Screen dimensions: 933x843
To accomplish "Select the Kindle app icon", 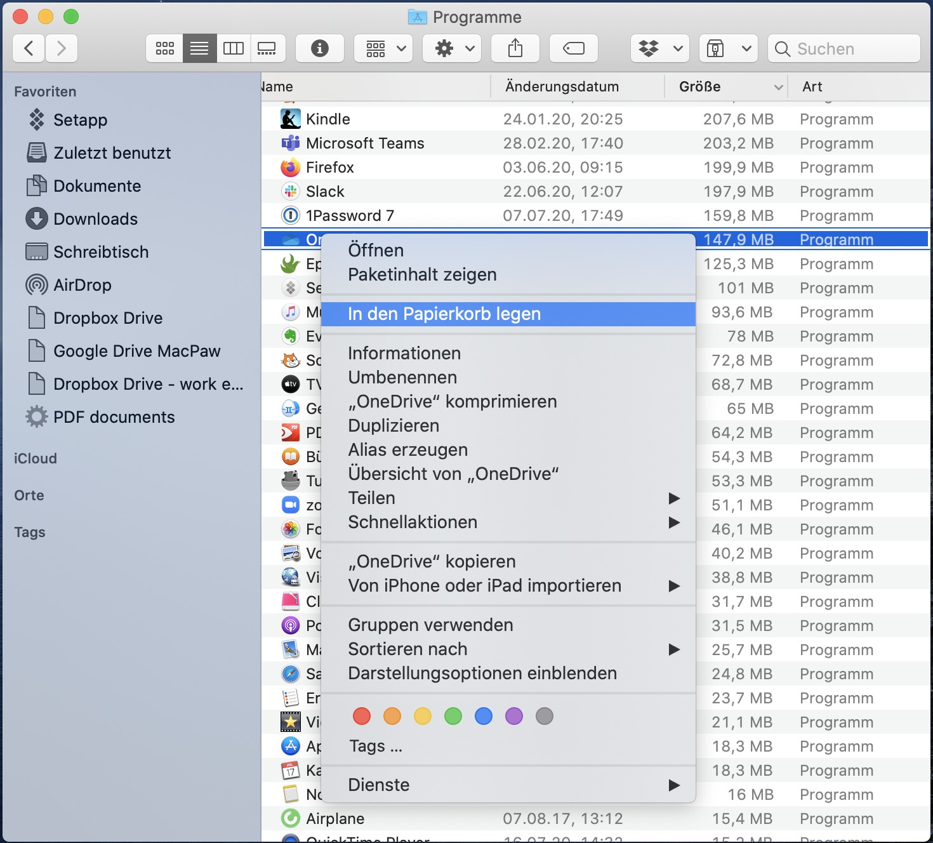I will pyautogui.click(x=291, y=119).
